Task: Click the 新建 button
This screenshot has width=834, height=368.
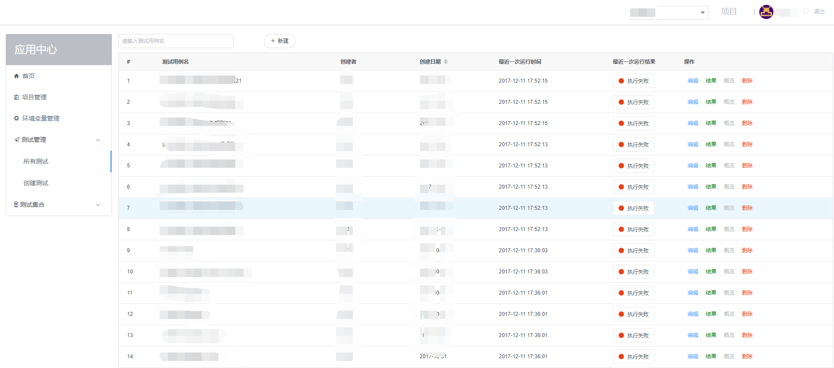Action: (279, 41)
